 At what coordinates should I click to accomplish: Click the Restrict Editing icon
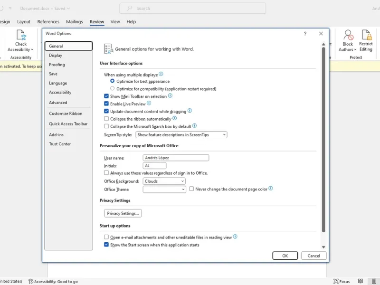[x=366, y=35]
